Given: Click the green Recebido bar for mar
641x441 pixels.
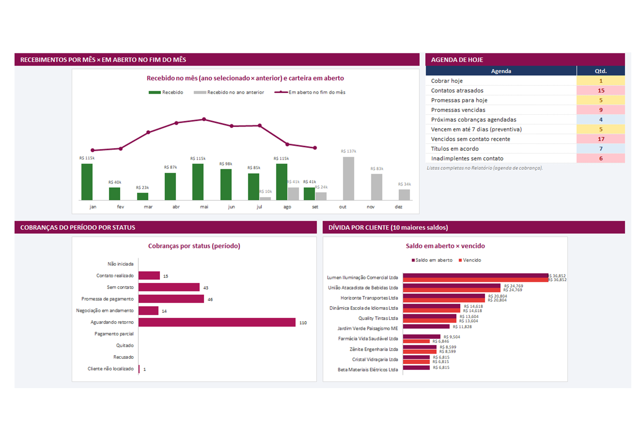Looking at the screenshot, I should 143,196.
